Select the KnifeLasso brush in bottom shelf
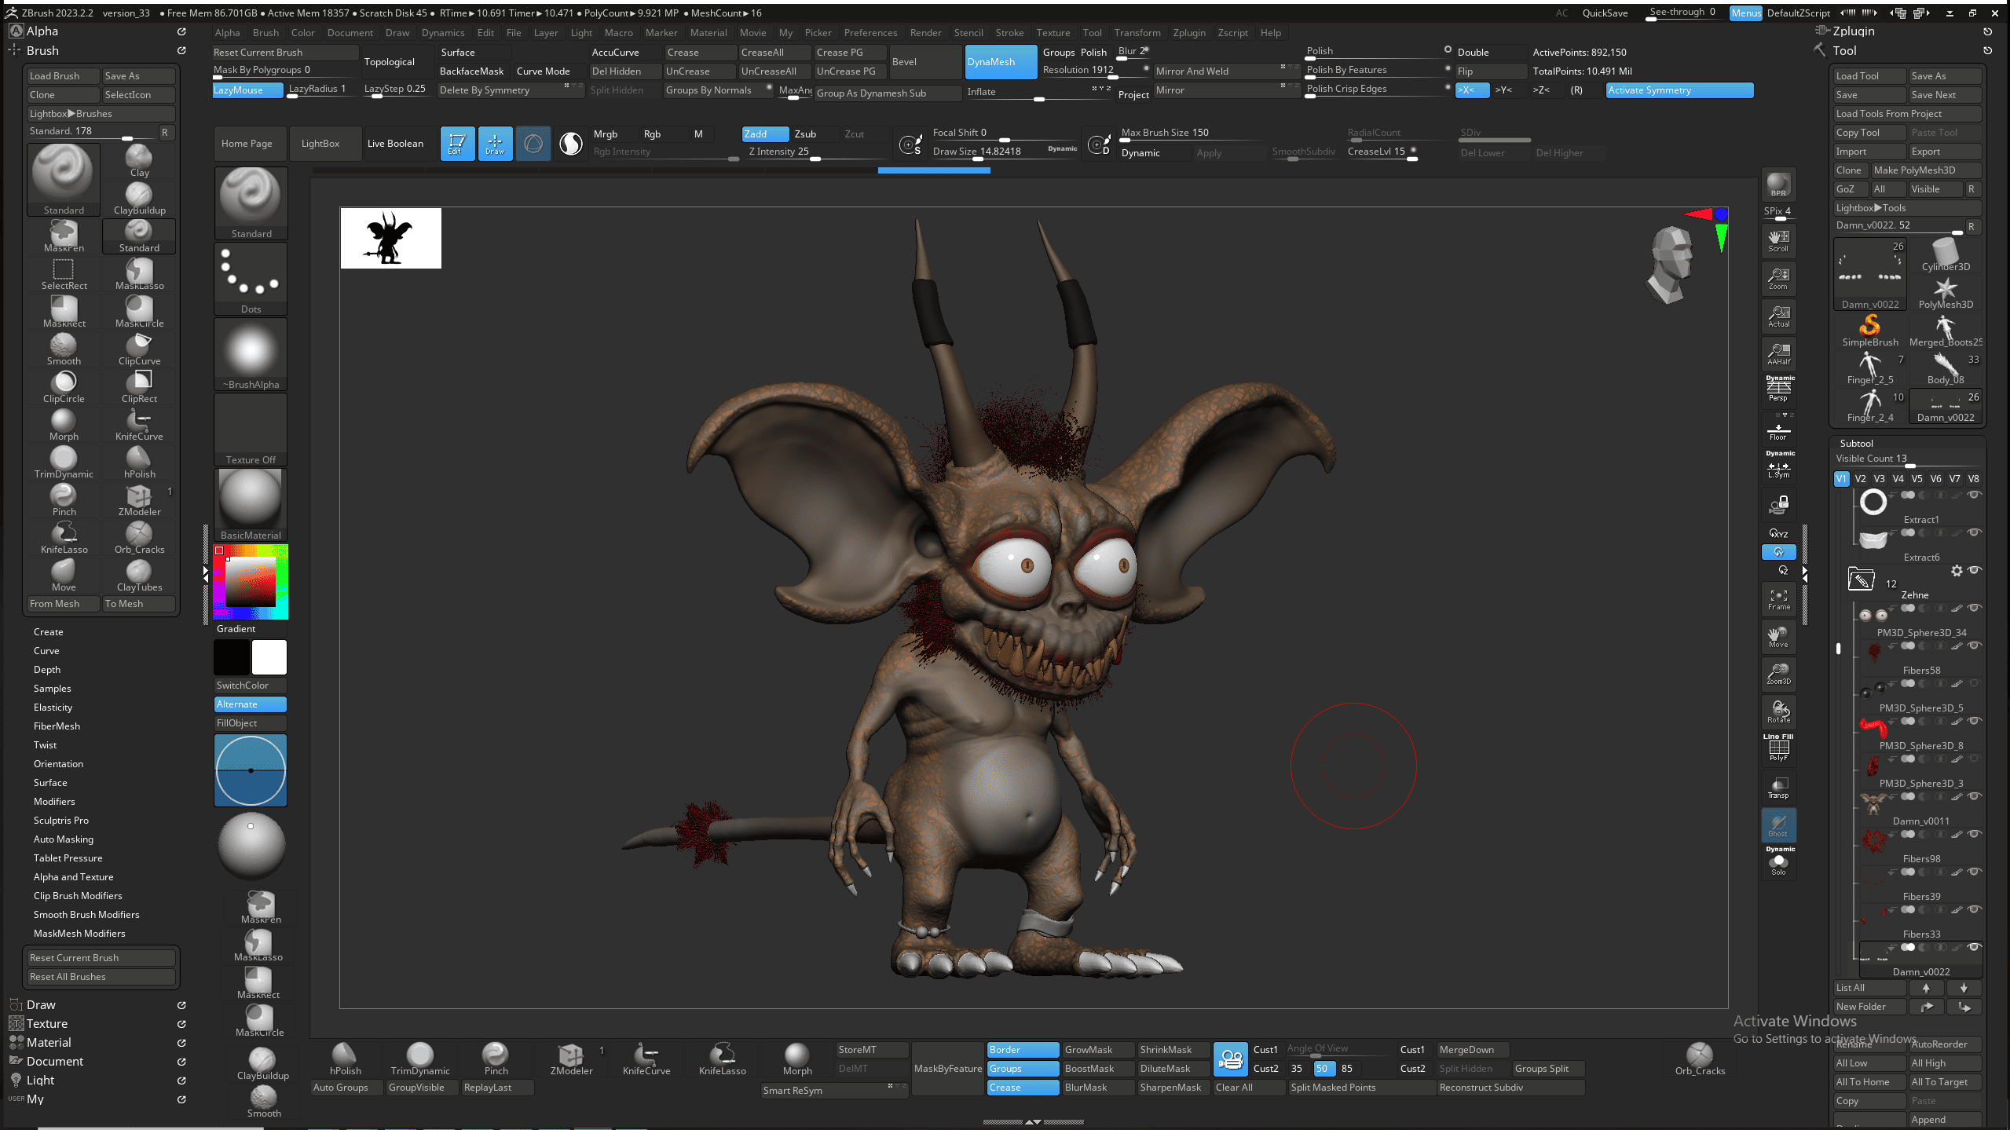This screenshot has width=2010, height=1130. 722,1058
